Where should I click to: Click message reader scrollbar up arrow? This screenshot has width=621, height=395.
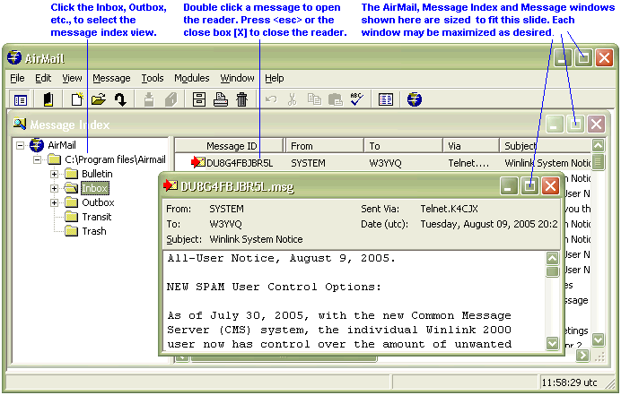click(554, 259)
